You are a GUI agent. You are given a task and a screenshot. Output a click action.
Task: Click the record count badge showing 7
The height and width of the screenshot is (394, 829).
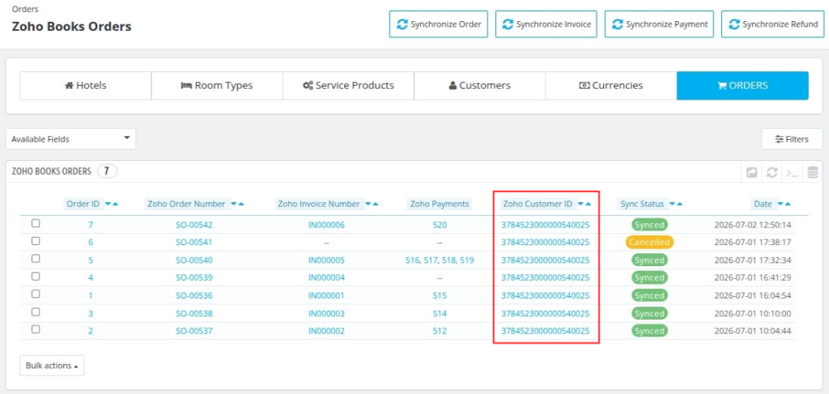click(107, 172)
